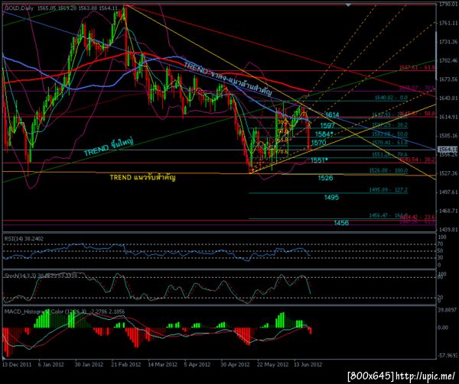Click the 'TREND-ขาลง-แนวต้านสำคัญ' annotation
This screenshot has width=459, height=384.
point(227,79)
